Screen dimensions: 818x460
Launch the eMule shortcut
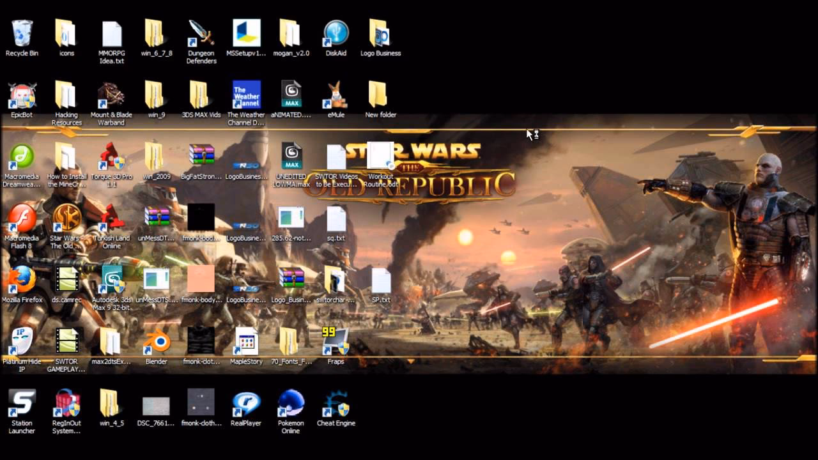(336, 95)
